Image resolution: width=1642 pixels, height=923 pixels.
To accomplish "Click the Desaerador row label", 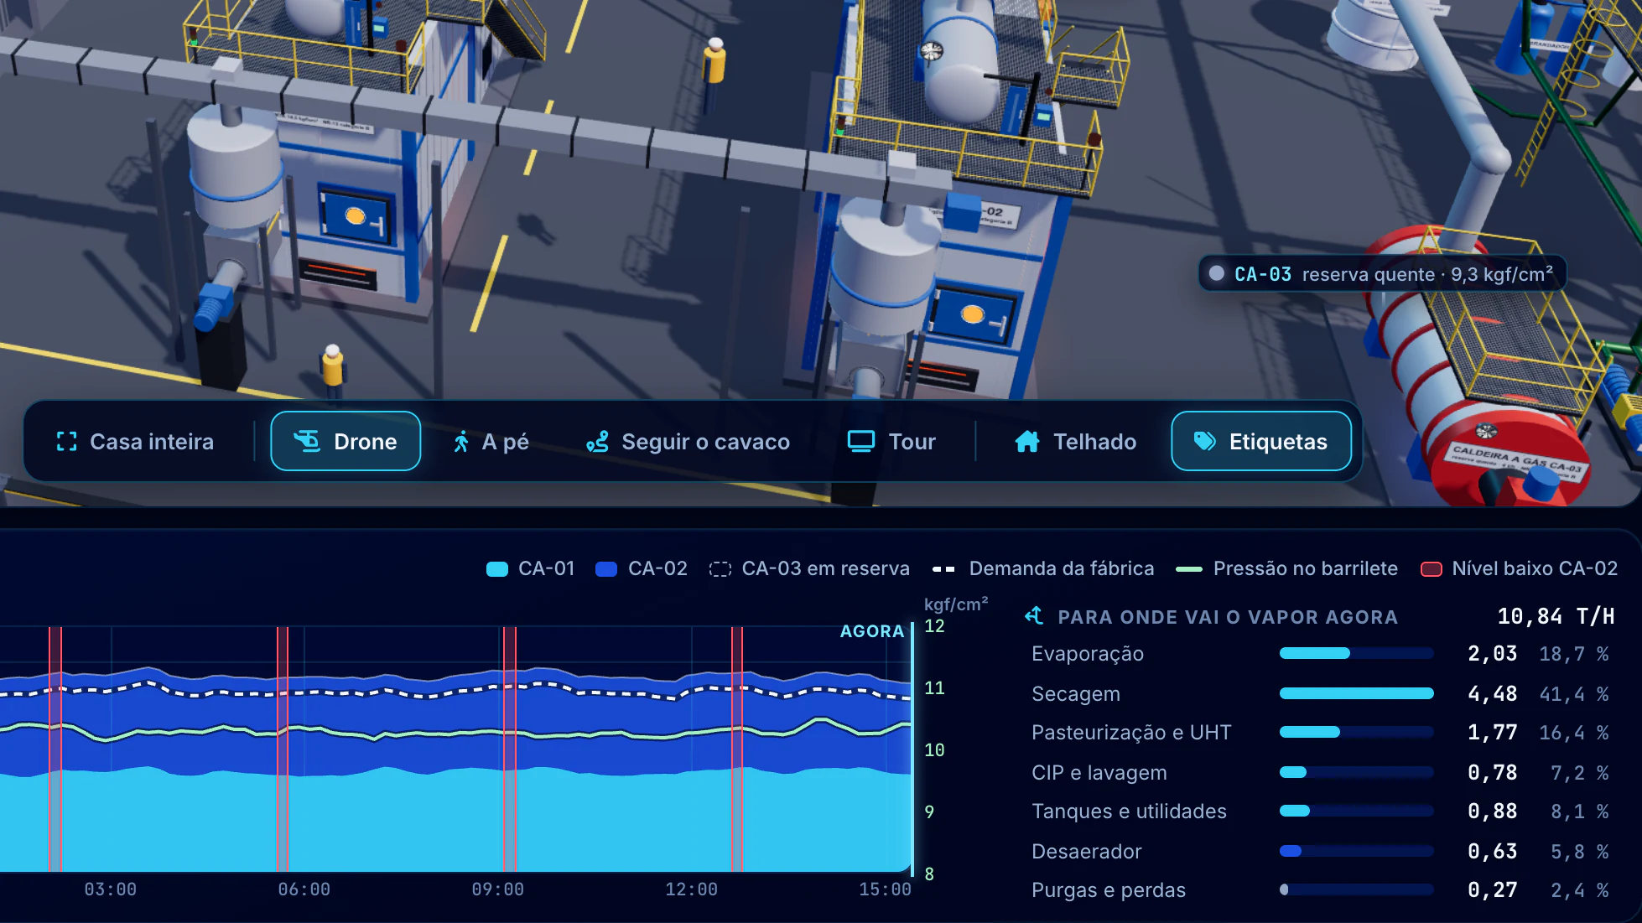I will pyautogui.click(x=1086, y=851).
